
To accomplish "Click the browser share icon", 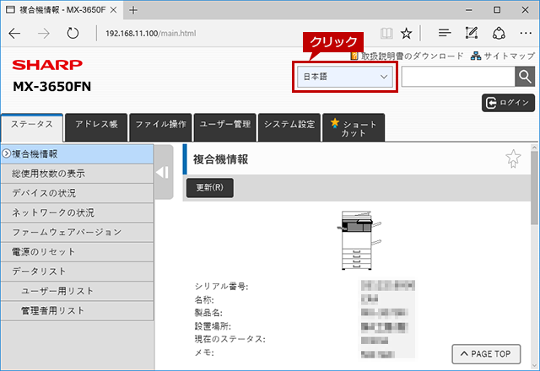I will pyautogui.click(x=499, y=34).
